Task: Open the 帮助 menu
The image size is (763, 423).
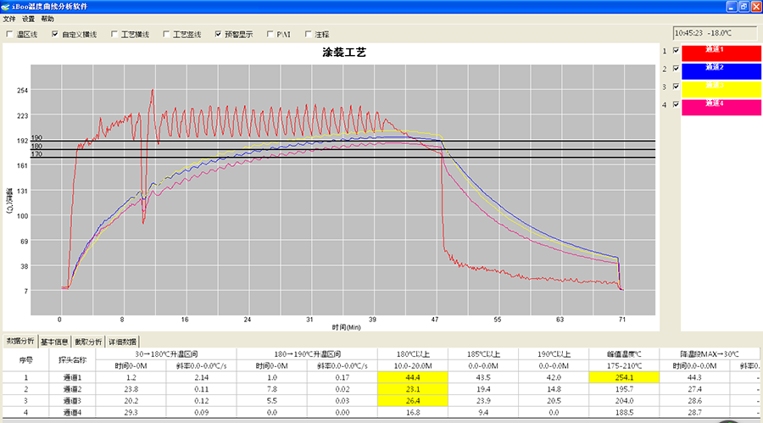Action: [x=47, y=19]
